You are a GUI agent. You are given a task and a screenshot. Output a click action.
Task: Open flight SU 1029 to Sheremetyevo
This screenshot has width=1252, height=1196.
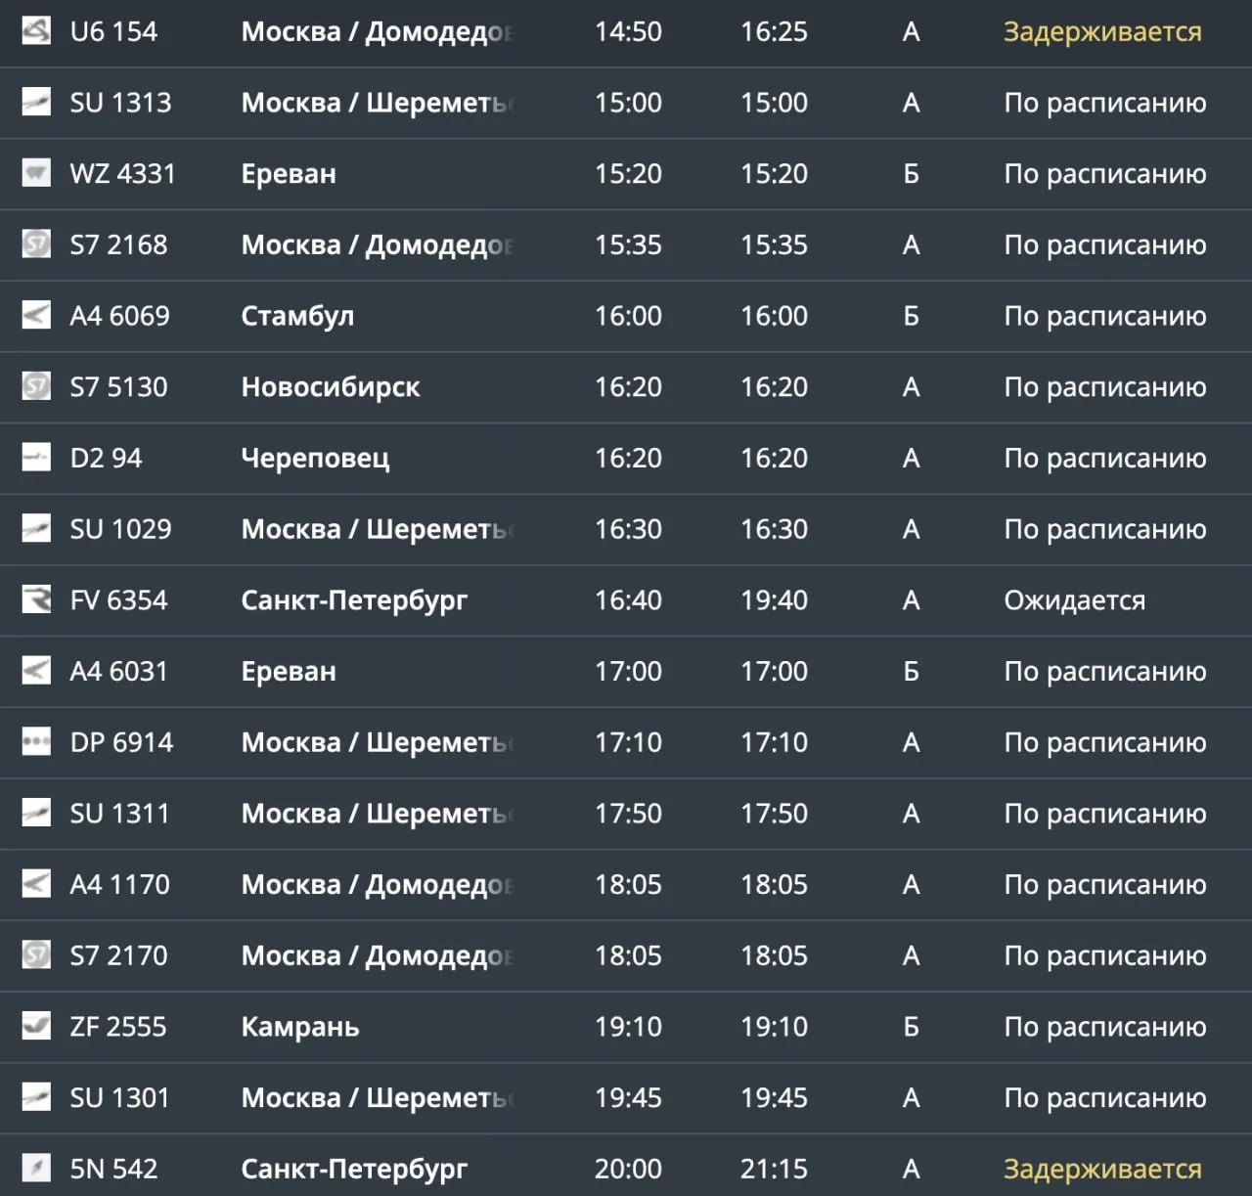pos(626,529)
